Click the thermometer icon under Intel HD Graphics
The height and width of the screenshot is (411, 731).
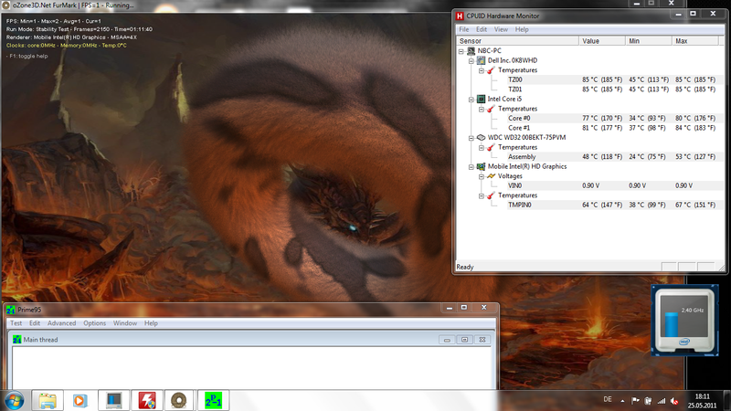click(491, 195)
